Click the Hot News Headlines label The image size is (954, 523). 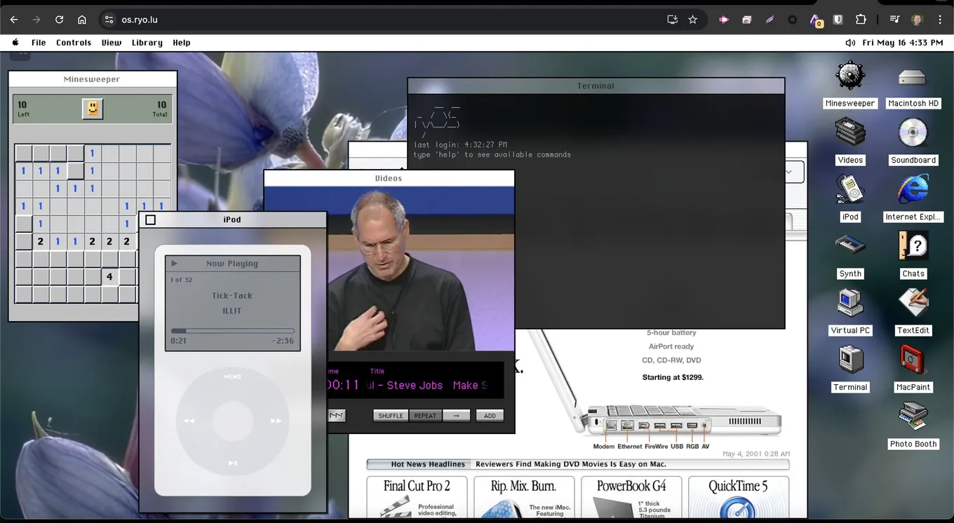428,464
